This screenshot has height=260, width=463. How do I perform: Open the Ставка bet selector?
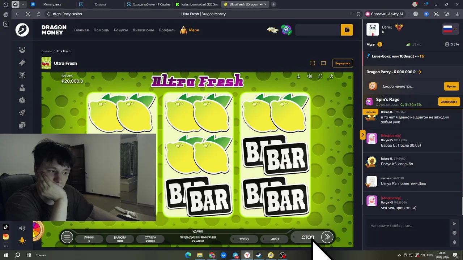(150, 239)
